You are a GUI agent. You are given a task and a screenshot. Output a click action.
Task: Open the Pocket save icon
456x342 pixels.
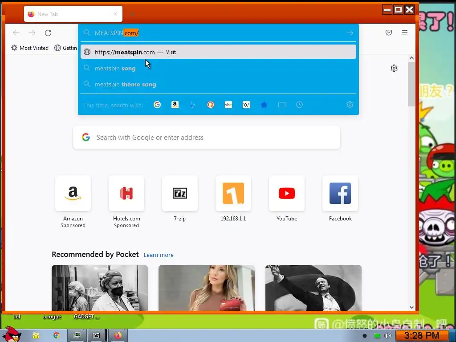388,33
